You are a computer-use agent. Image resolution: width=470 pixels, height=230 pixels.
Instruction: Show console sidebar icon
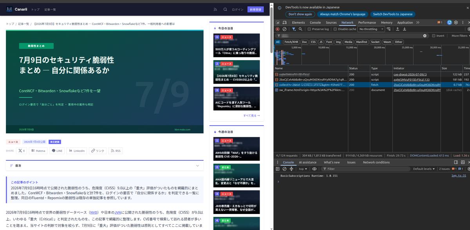pyautogui.click(x=278, y=169)
